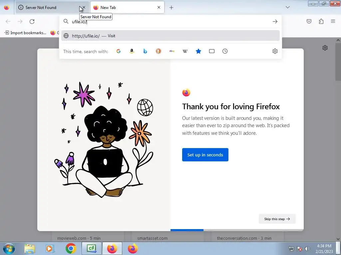Search in open Tabs icon
Viewport: 341px width, 255px height.
coord(211,51)
